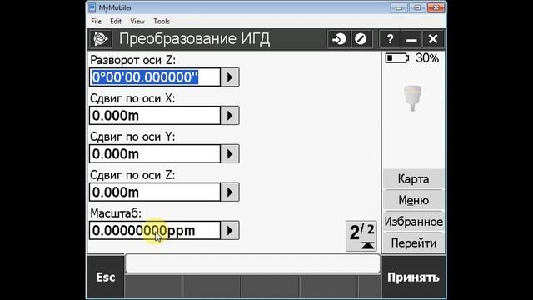Focus the Масштаб ppm input field
Screen dimensions: 533x300
pyautogui.click(x=155, y=231)
